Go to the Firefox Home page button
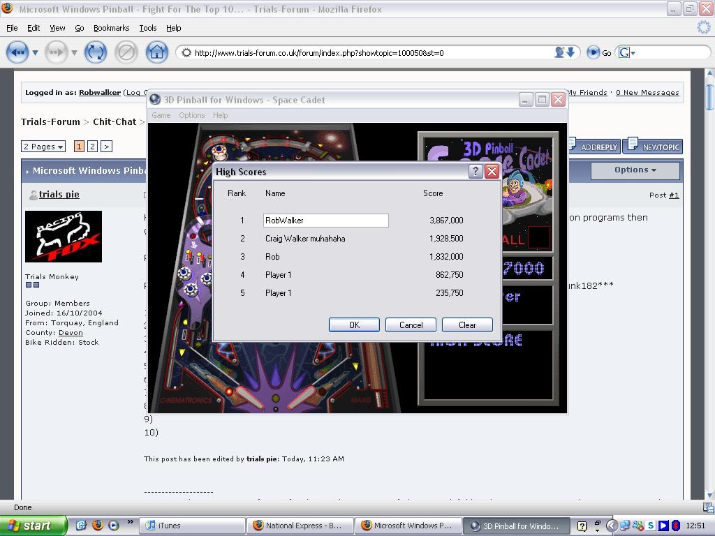The image size is (715, 536). coord(157,52)
